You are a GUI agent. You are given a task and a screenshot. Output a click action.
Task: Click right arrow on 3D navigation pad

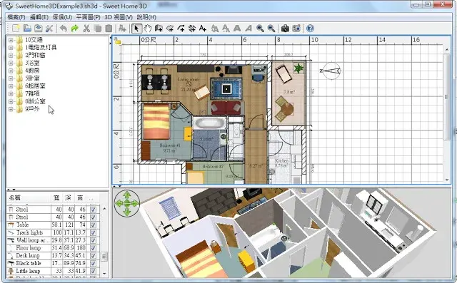tap(135, 203)
